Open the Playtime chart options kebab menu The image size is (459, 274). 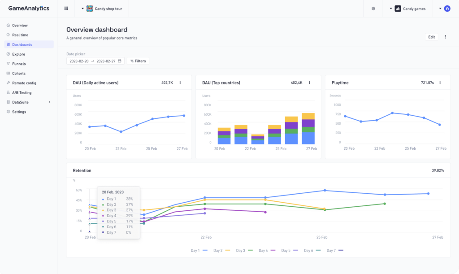pyautogui.click(x=440, y=83)
